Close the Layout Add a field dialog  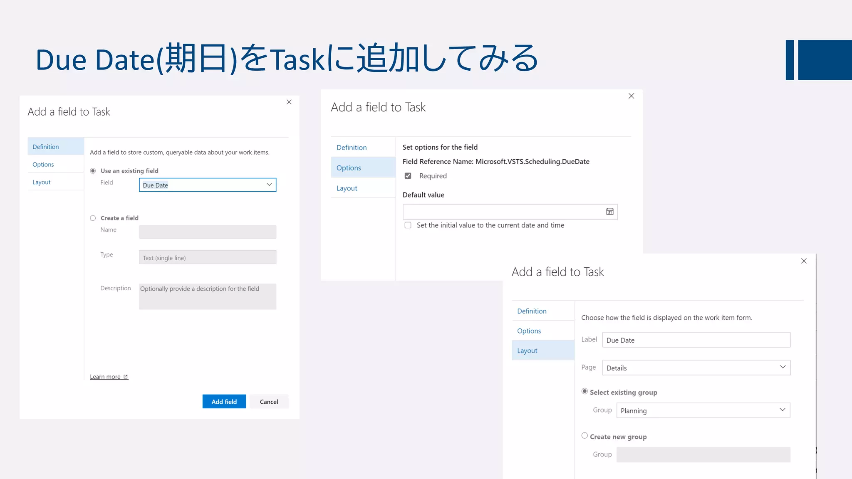[804, 261]
